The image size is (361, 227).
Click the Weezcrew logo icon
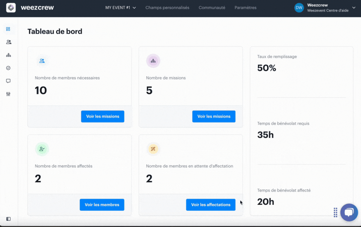point(11,8)
